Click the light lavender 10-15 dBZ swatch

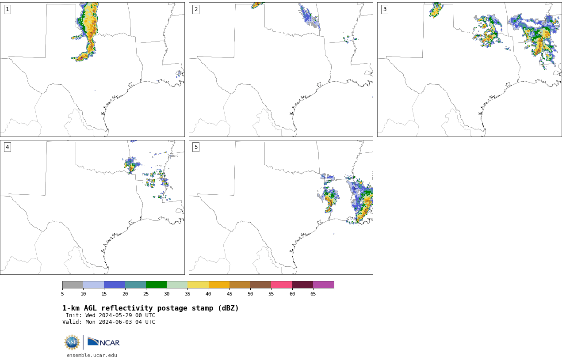pos(93,284)
